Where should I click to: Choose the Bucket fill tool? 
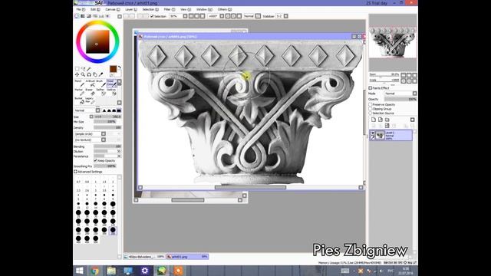pos(80,100)
